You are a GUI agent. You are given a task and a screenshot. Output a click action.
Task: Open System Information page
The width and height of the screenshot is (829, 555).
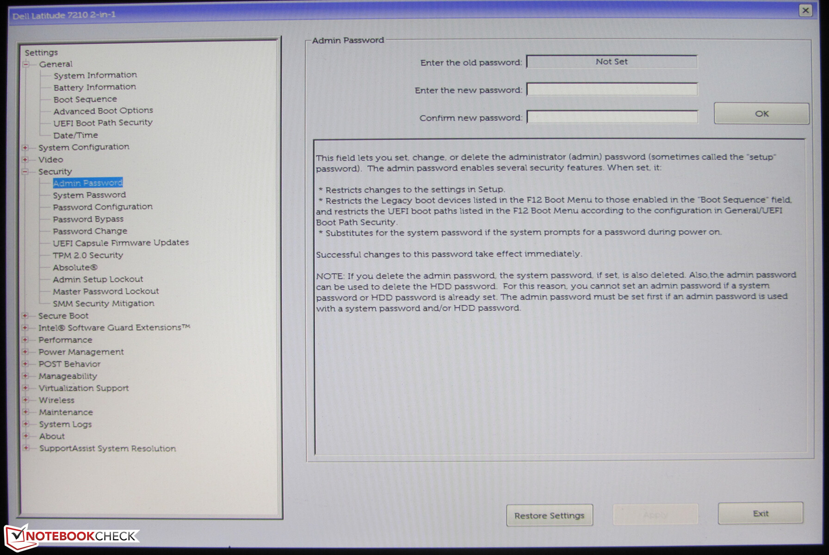point(95,75)
